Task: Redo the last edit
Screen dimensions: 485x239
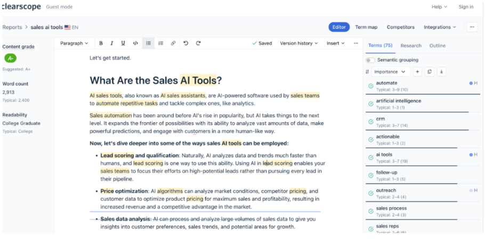Action: coord(198,43)
